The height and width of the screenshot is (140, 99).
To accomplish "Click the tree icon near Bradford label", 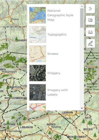I will coord(16,39).
